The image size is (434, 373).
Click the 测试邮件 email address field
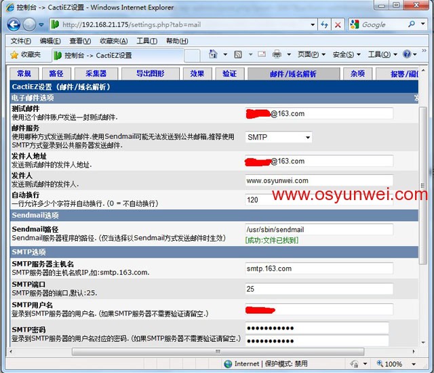(319, 113)
